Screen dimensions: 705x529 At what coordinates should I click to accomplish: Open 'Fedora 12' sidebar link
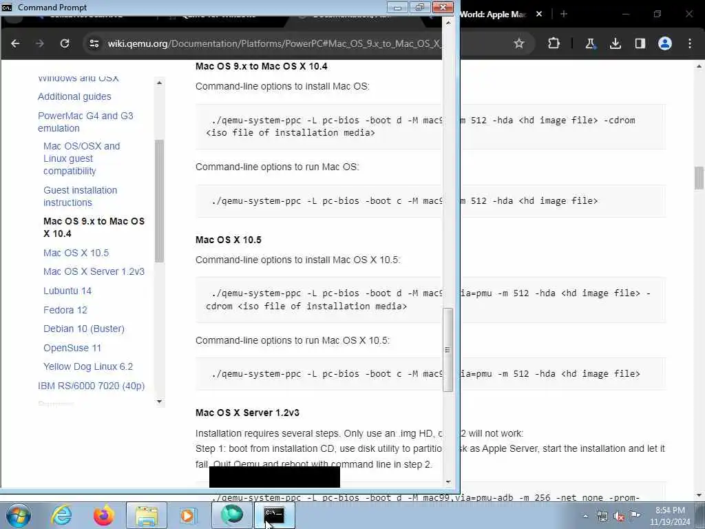(x=65, y=310)
